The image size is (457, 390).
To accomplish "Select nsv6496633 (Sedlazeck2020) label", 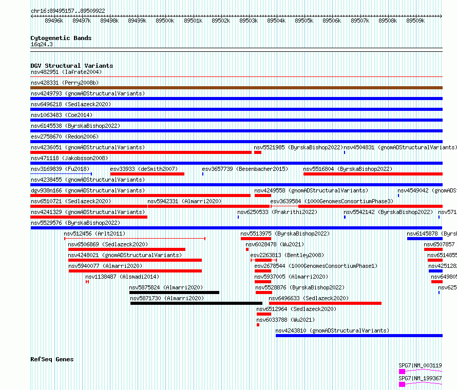I will click(x=309, y=298).
